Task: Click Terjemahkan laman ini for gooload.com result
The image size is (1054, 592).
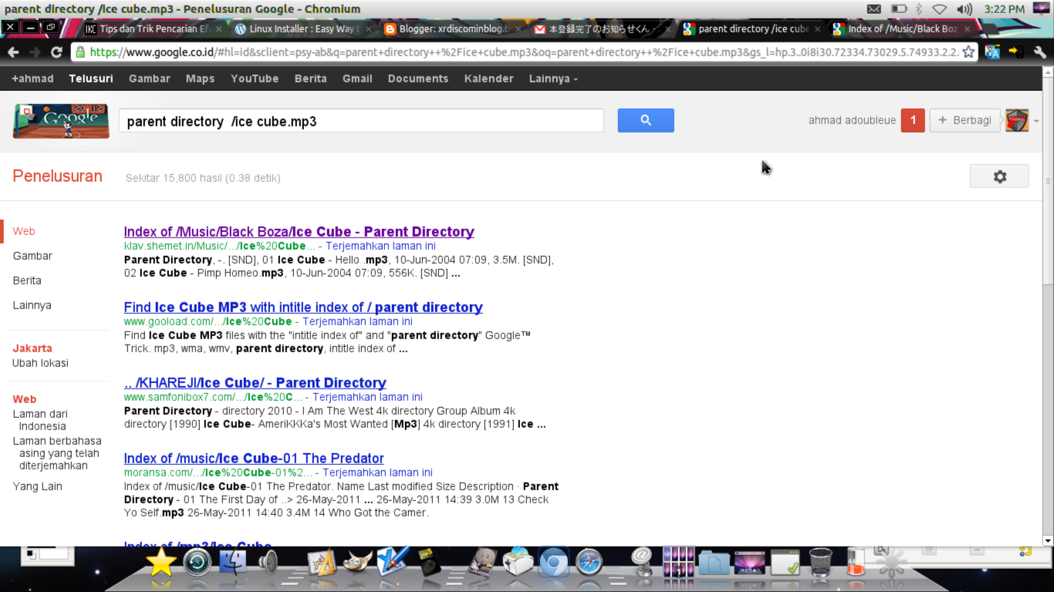Action: (357, 321)
